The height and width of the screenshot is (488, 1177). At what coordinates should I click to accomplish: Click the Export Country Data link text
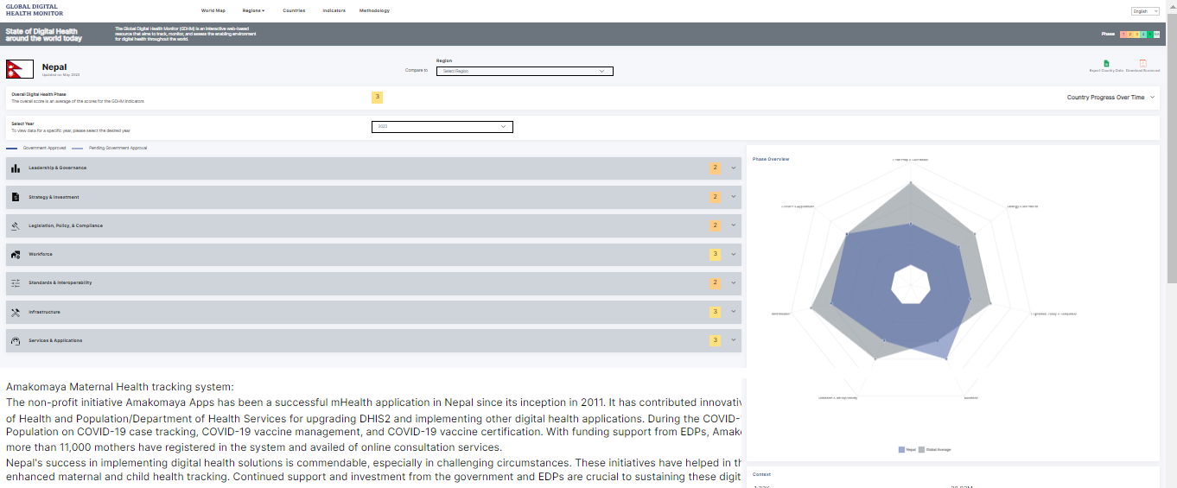pyautogui.click(x=1107, y=70)
